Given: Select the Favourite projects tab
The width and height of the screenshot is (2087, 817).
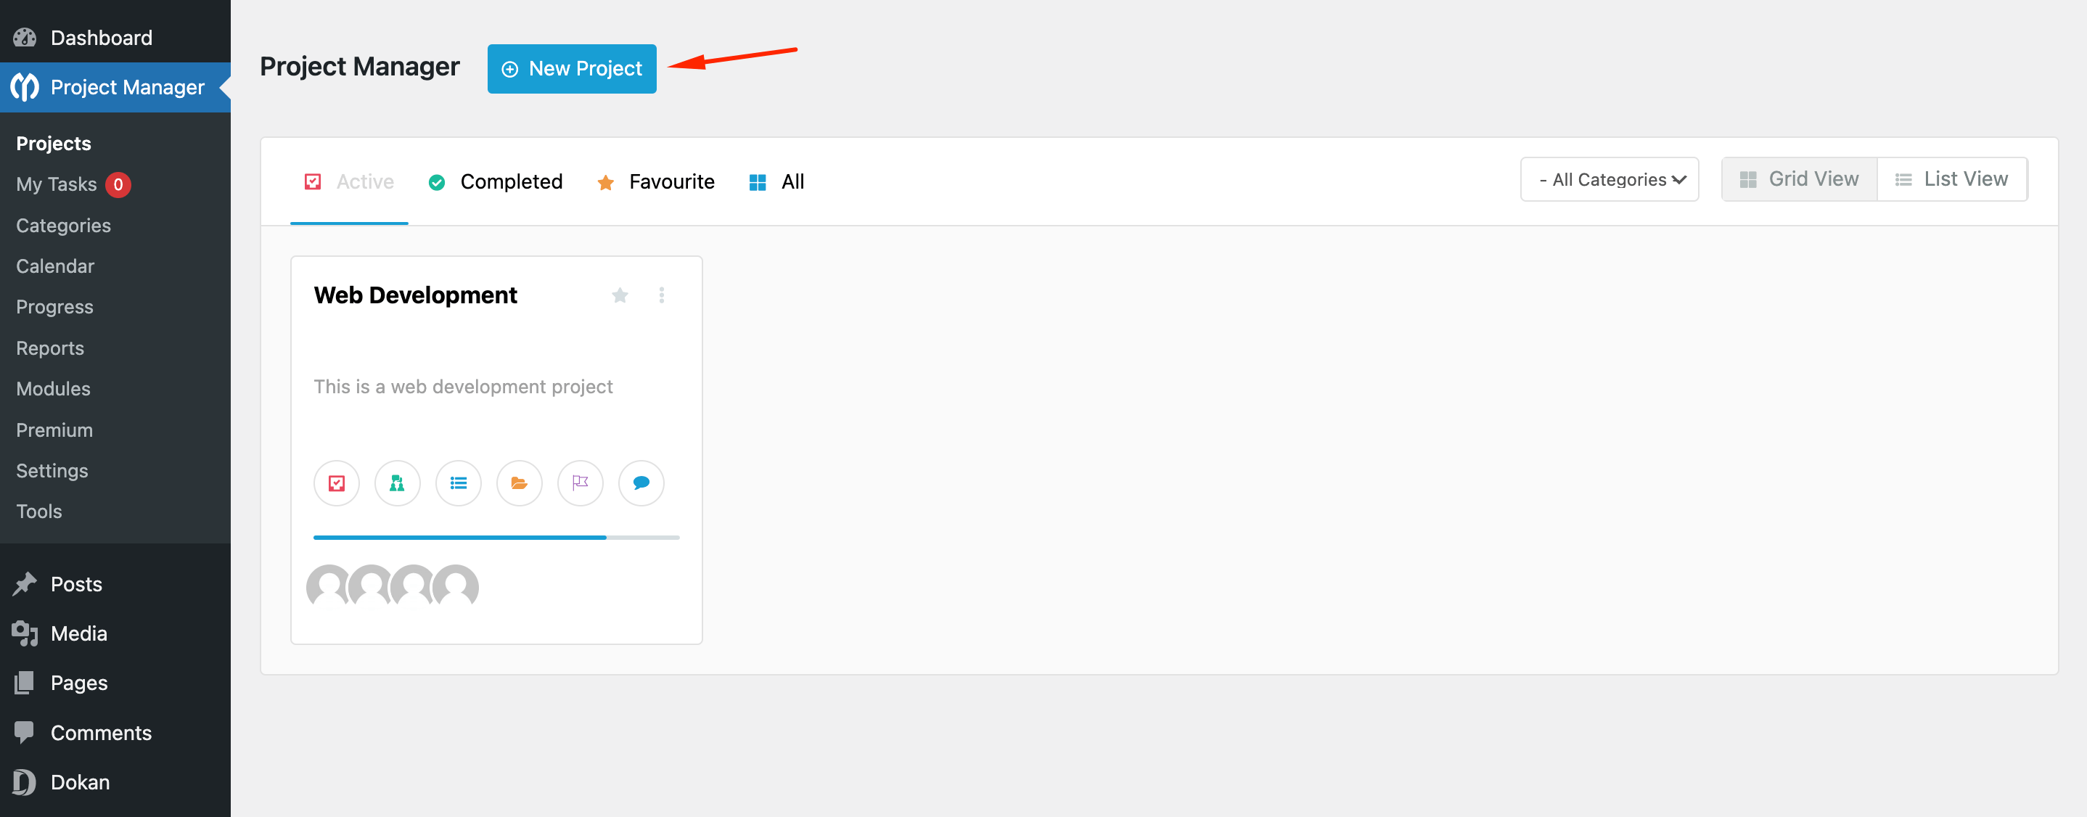Looking at the screenshot, I should [655, 182].
